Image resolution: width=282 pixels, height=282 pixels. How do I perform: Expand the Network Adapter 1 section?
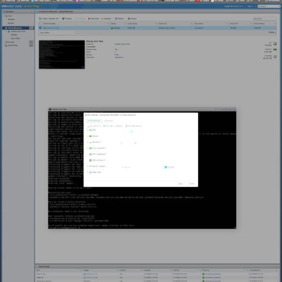[x=88, y=166]
